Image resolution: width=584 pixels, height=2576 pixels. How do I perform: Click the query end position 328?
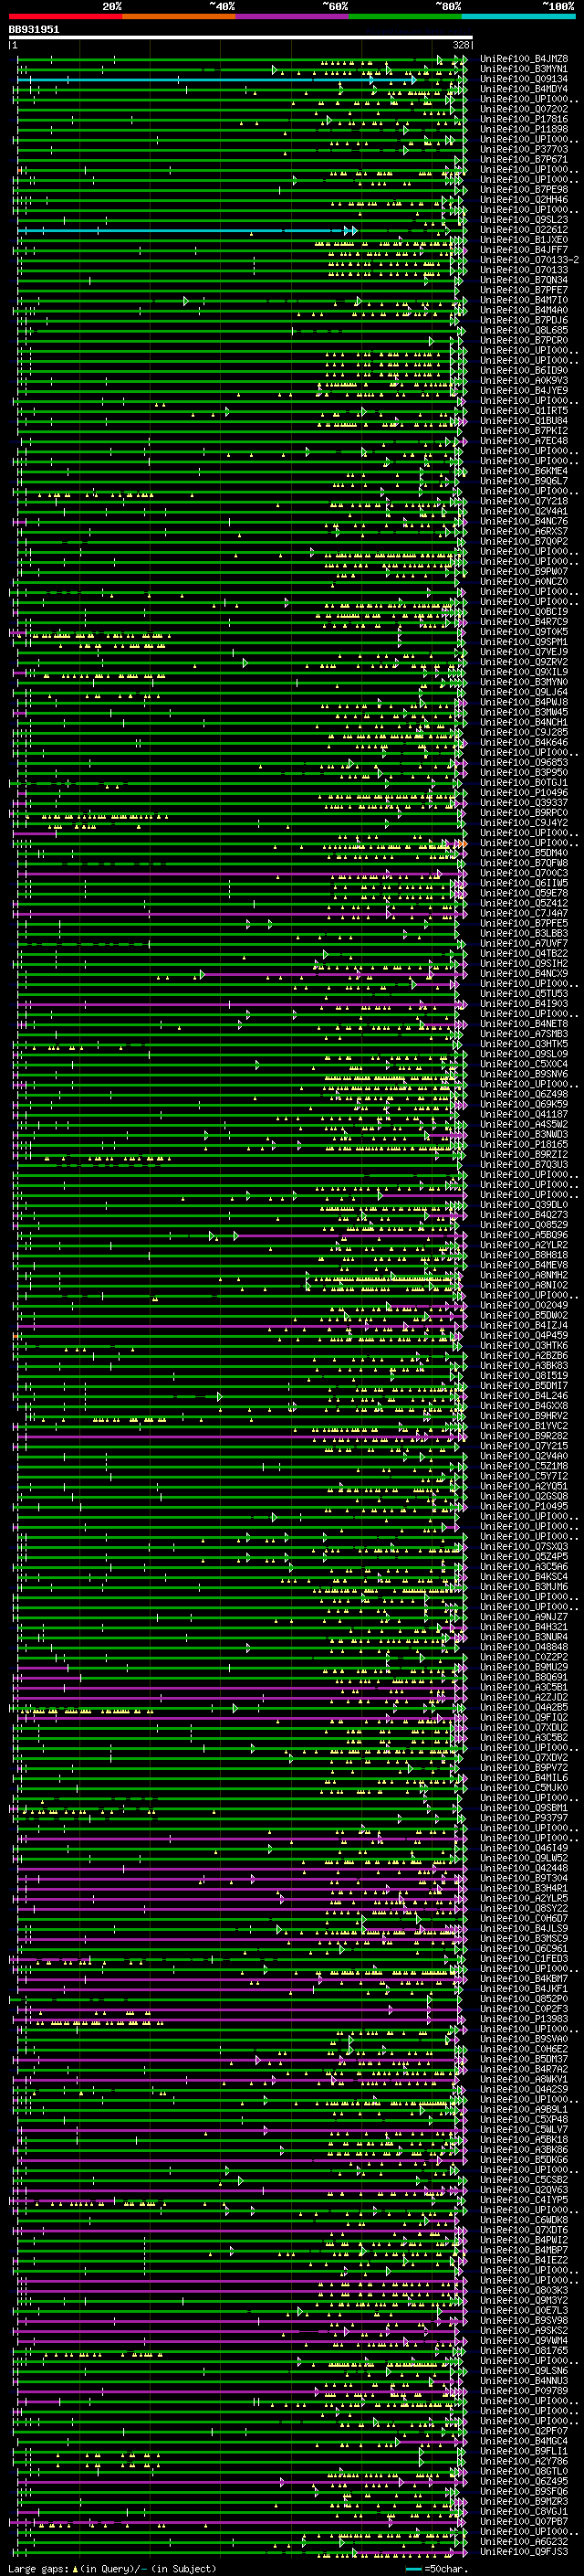(461, 45)
